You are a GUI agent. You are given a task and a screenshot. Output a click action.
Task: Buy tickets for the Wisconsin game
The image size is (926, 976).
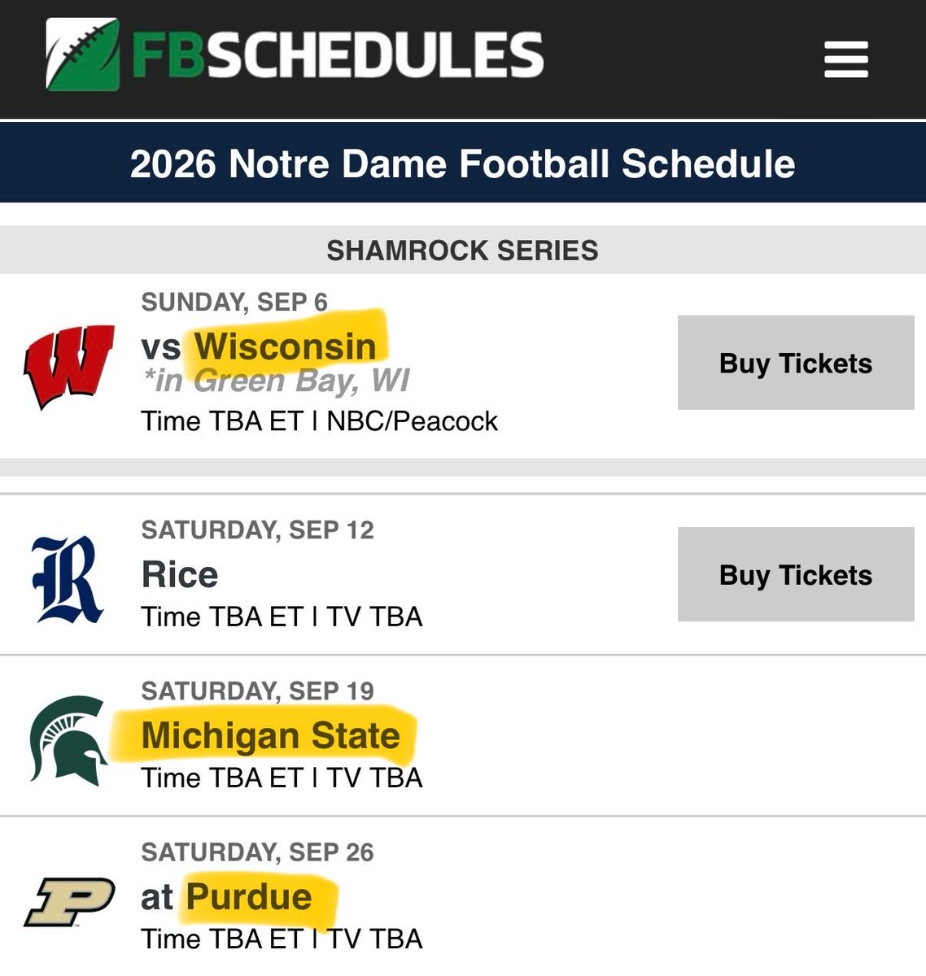point(796,363)
